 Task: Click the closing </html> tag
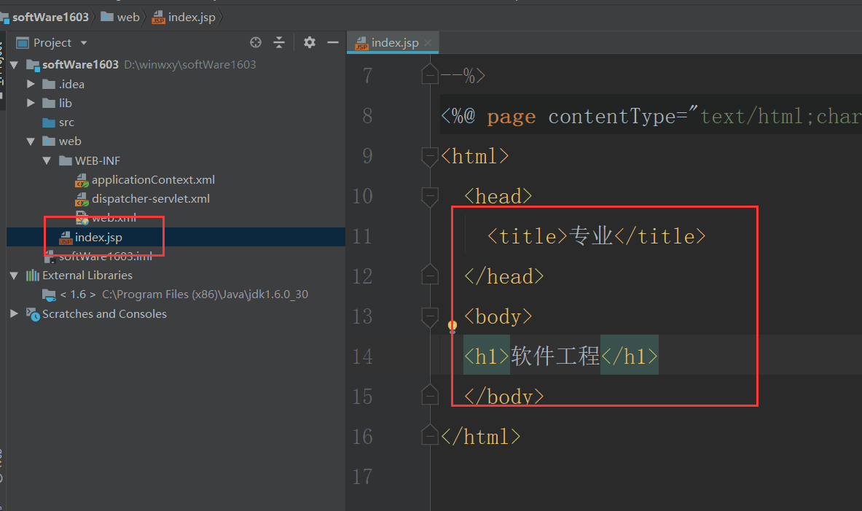point(480,437)
